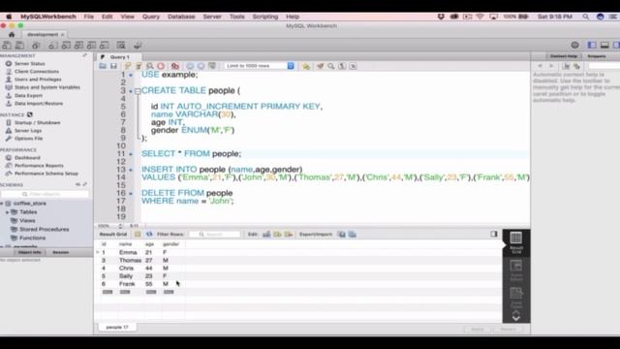620x349 pixels.
Task: Click the search table data icon
Action: (121, 46)
